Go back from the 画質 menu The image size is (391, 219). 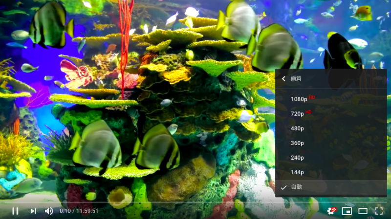283,79
